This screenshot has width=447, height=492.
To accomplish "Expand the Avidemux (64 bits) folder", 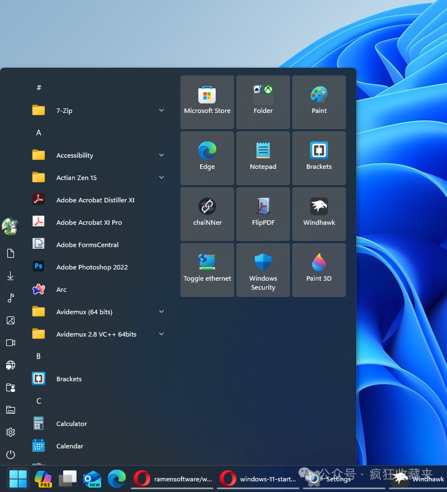I will coord(161,311).
